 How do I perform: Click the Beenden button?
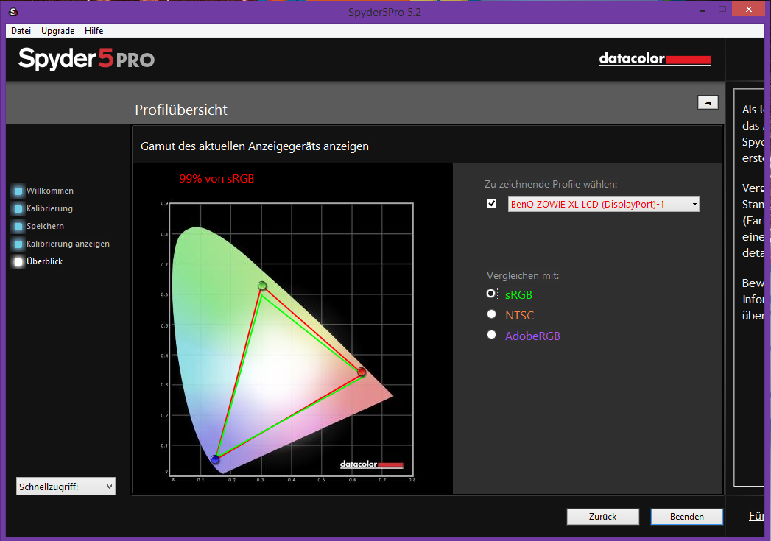[x=686, y=517]
